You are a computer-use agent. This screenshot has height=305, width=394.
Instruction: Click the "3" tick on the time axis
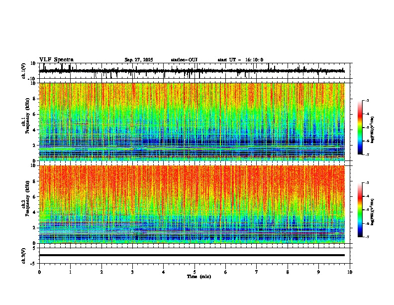[132, 272]
